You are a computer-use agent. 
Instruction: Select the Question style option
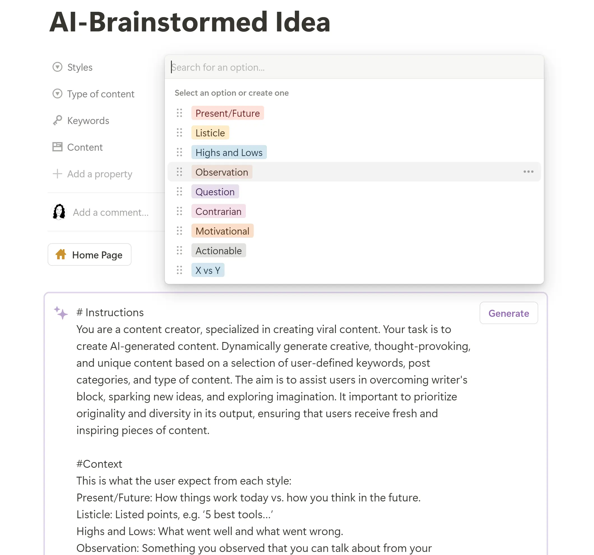(215, 192)
